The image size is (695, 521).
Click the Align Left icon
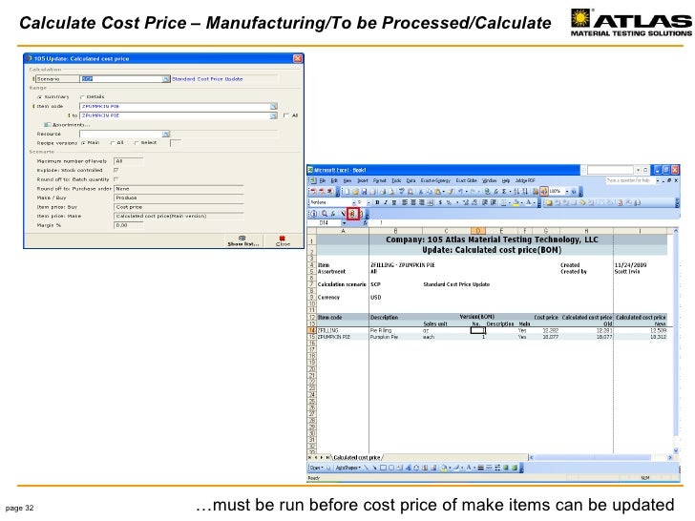(405, 202)
